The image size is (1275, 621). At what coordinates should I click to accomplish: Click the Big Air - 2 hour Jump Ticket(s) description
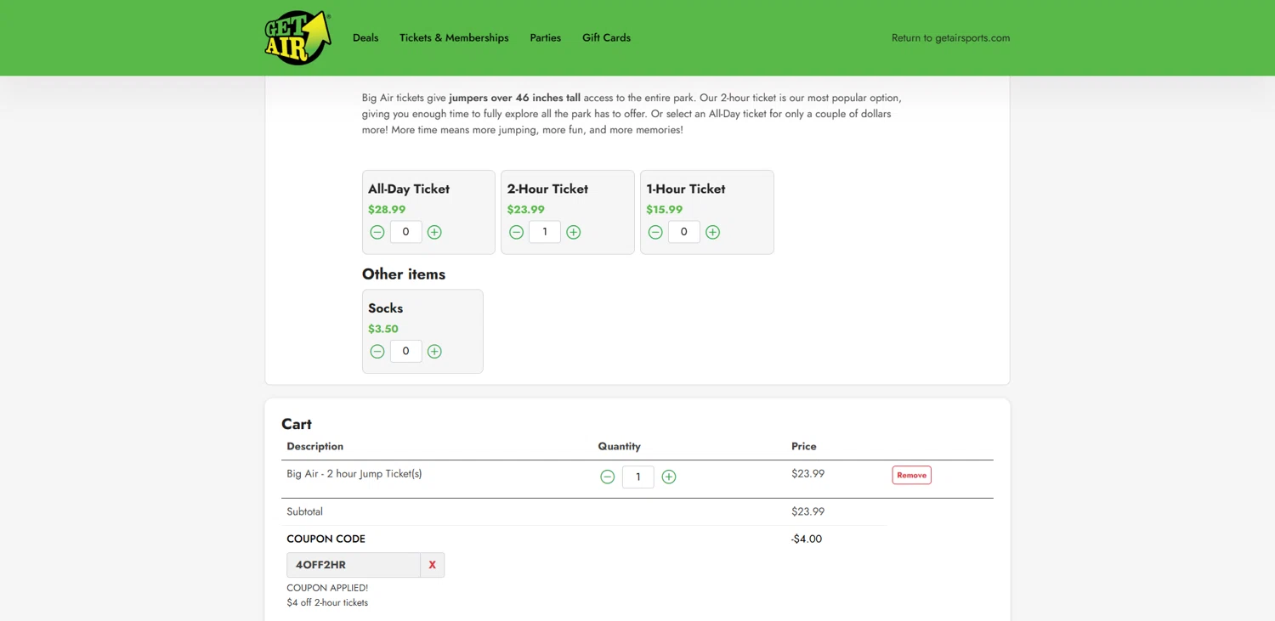[354, 474]
